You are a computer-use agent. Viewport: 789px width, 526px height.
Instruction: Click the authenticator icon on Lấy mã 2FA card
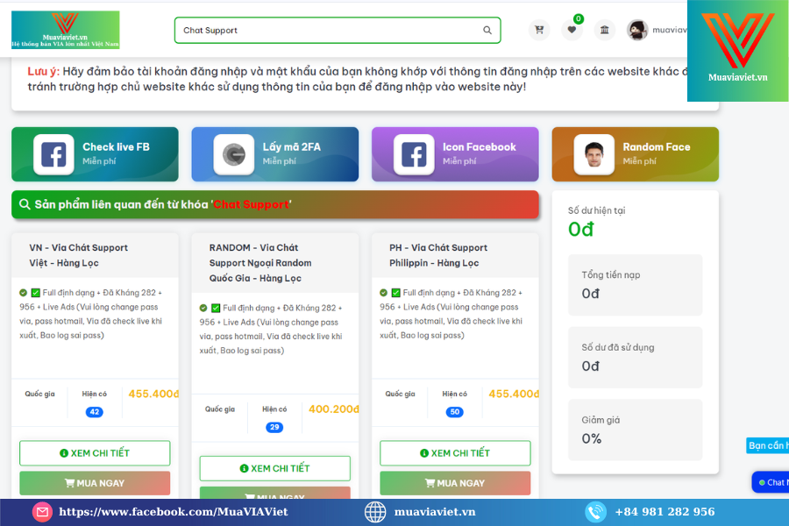pyautogui.click(x=234, y=154)
